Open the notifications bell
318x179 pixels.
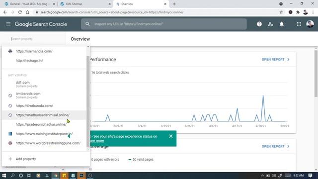pyautogui.click(x=282, y=24)
